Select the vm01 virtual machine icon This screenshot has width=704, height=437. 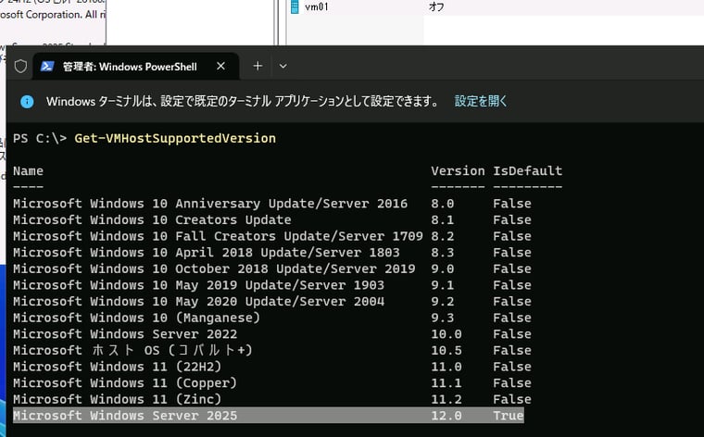(295, 7)
